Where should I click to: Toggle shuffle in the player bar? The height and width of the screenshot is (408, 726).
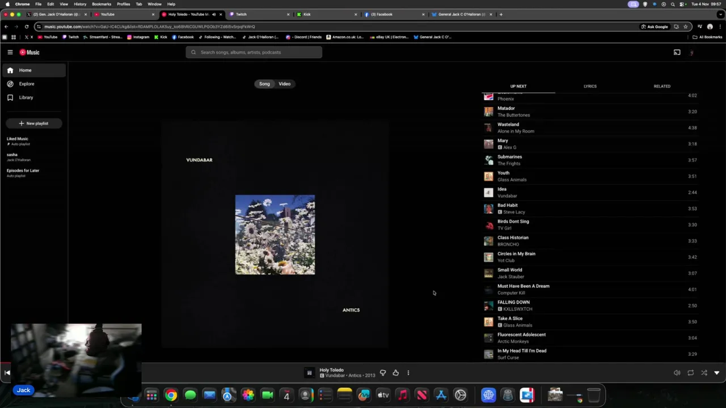tap(704, 373)
